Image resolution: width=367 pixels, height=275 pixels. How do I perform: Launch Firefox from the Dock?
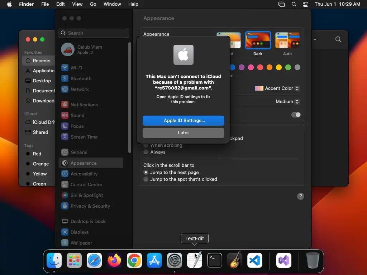114,260
